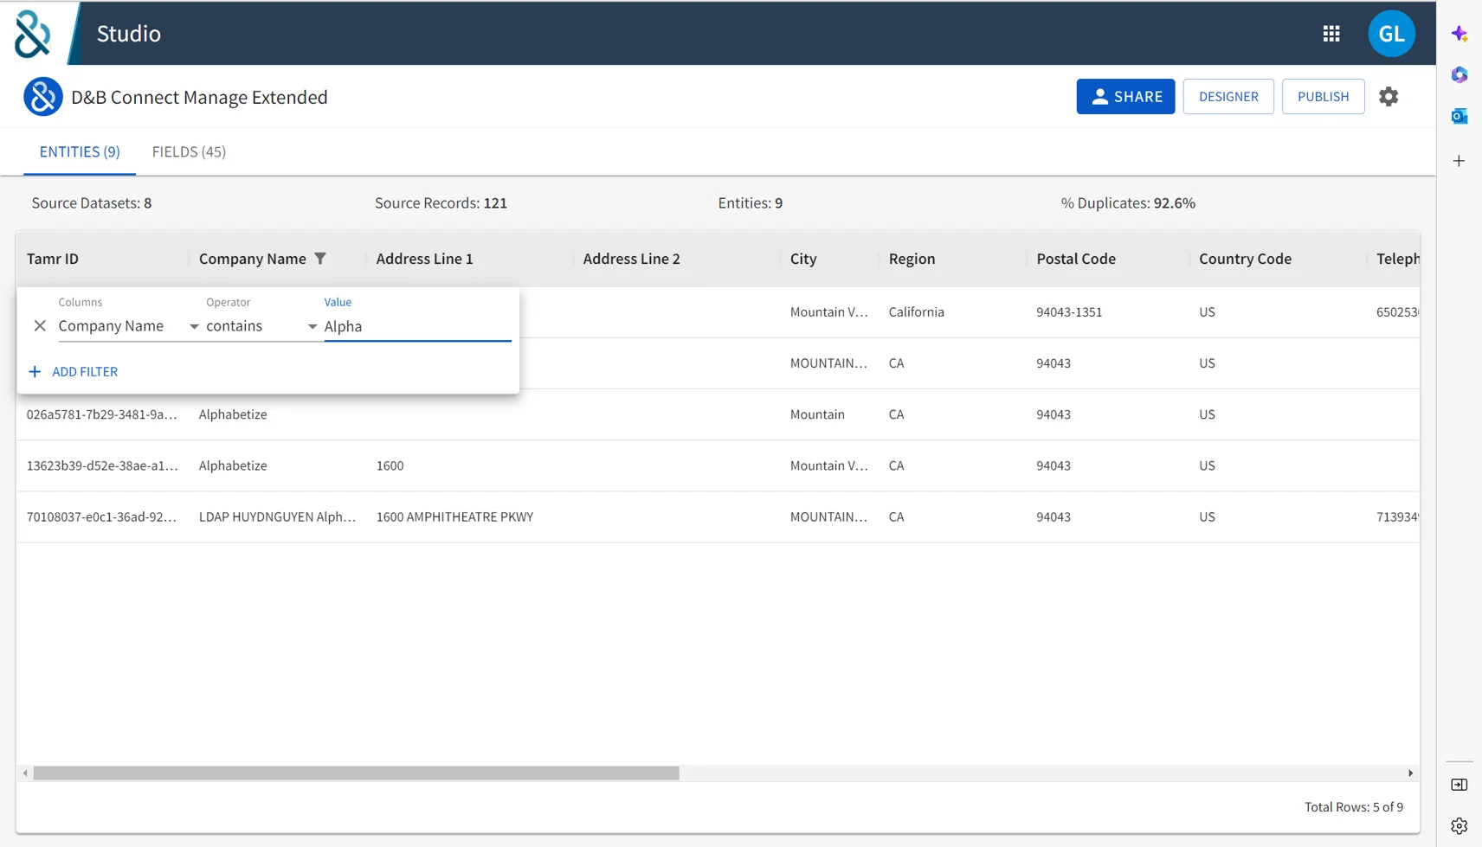
Task: Open browser sidebar settings gear
Action: [x=1459, y=826]
